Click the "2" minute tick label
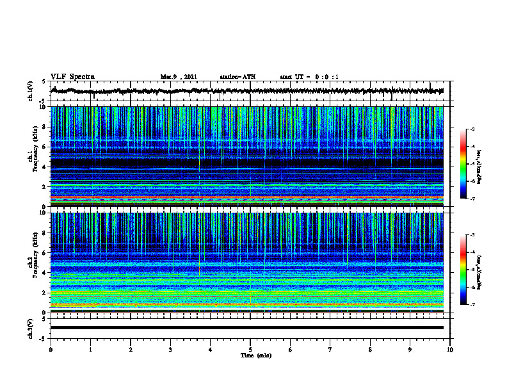Viewport: 507px width, 392px height. tap(131, 350)
